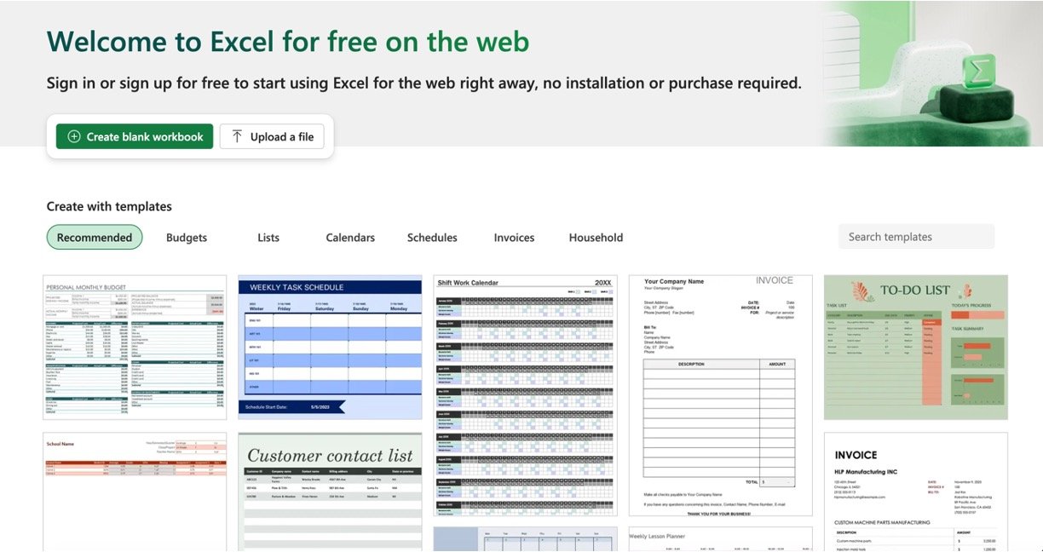
Task: Switch to the Schedules tab
Action: click(x=432, y=238)
